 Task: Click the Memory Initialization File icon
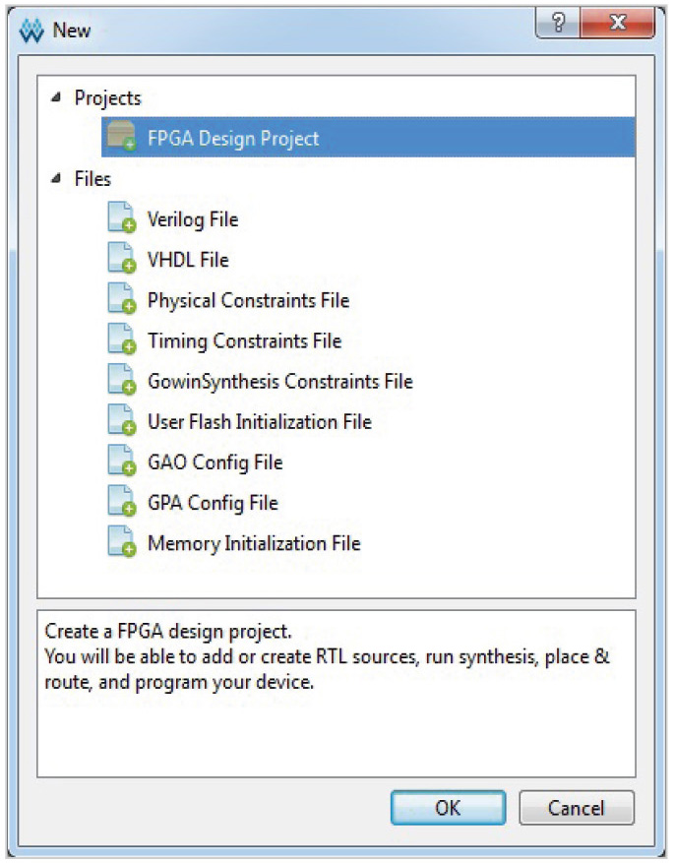[x=120, y=543]
